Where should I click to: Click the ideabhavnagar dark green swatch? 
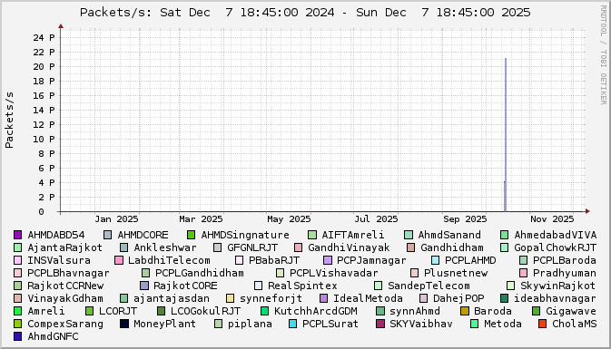coord(504,298)
